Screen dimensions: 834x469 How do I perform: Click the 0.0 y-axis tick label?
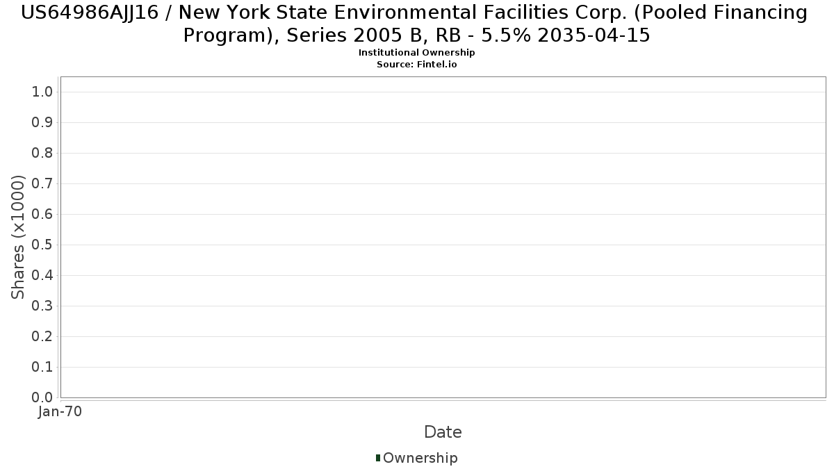[x=43, y=397]
